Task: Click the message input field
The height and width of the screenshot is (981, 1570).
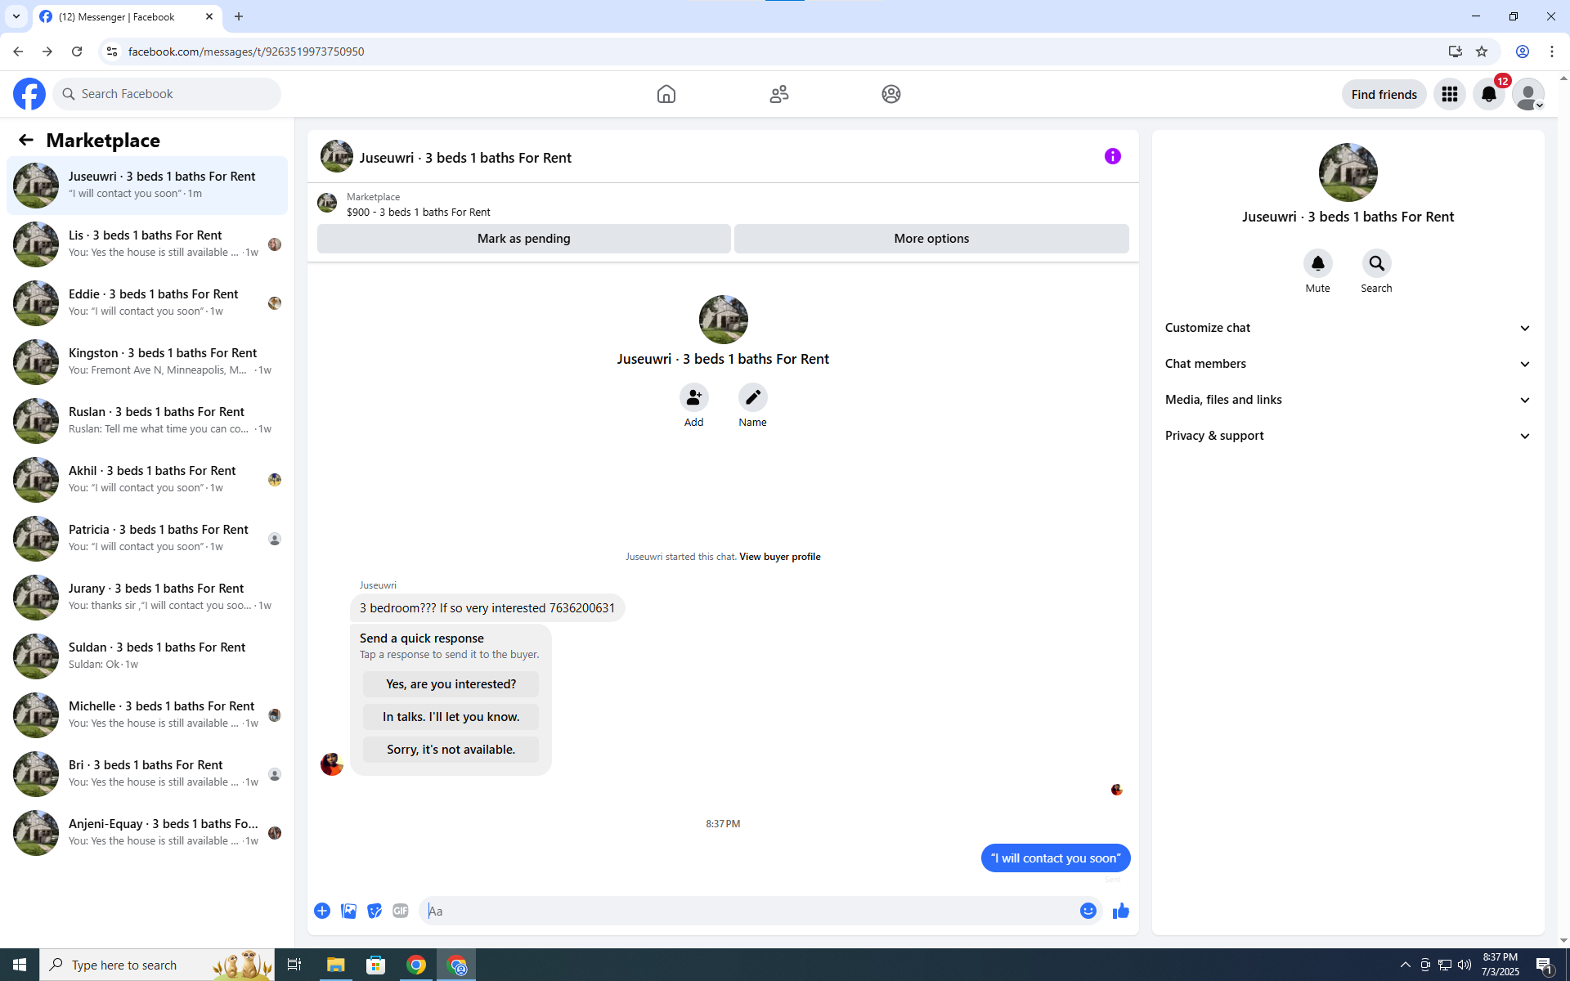Action: [x=748, y=911]
